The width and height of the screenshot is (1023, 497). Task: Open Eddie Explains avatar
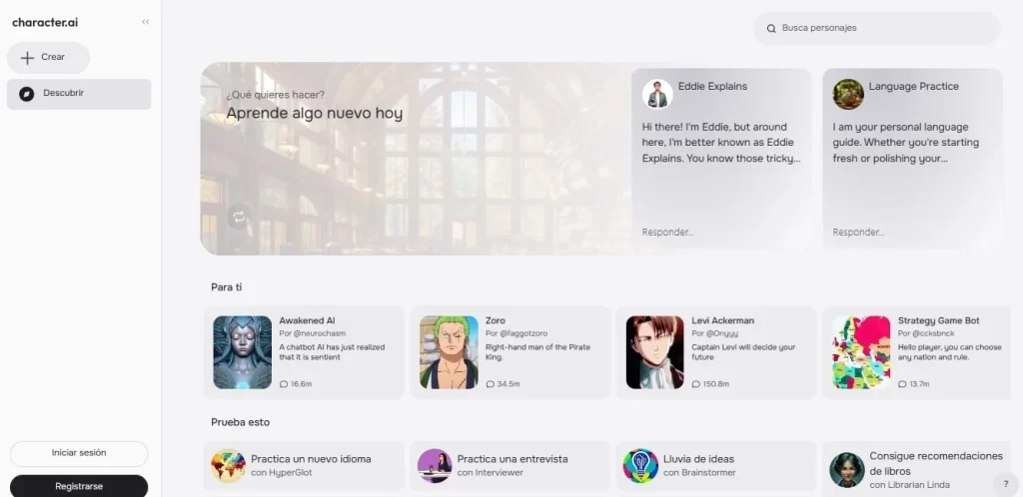(657, 95)
